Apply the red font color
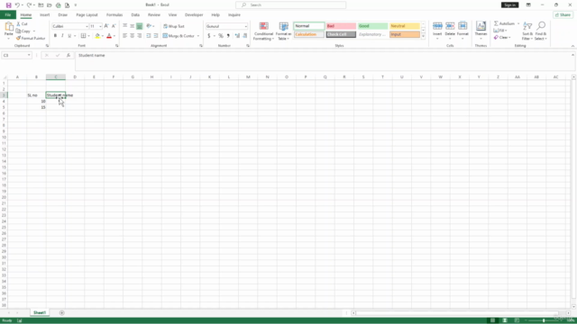 point(109,36)
